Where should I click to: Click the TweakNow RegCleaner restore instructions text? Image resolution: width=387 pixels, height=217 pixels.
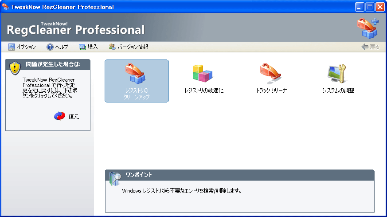tap(50, 88)
